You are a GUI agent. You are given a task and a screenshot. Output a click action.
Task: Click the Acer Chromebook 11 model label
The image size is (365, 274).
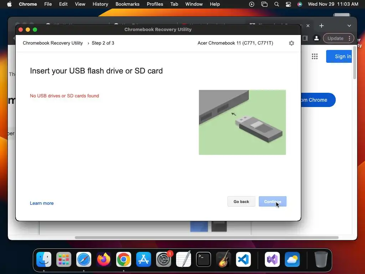235,43
